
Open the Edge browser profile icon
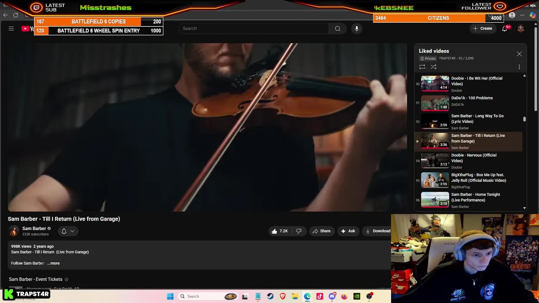(512, 16)
